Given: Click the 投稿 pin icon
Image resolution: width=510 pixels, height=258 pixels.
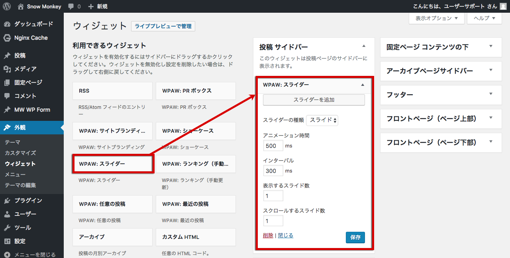Looking at the screenshot, I should pos(7,56).
